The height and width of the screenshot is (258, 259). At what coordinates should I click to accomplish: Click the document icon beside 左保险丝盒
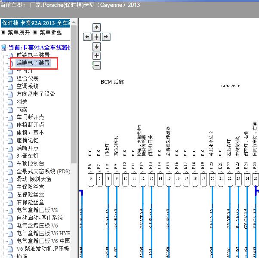[10, 195]
